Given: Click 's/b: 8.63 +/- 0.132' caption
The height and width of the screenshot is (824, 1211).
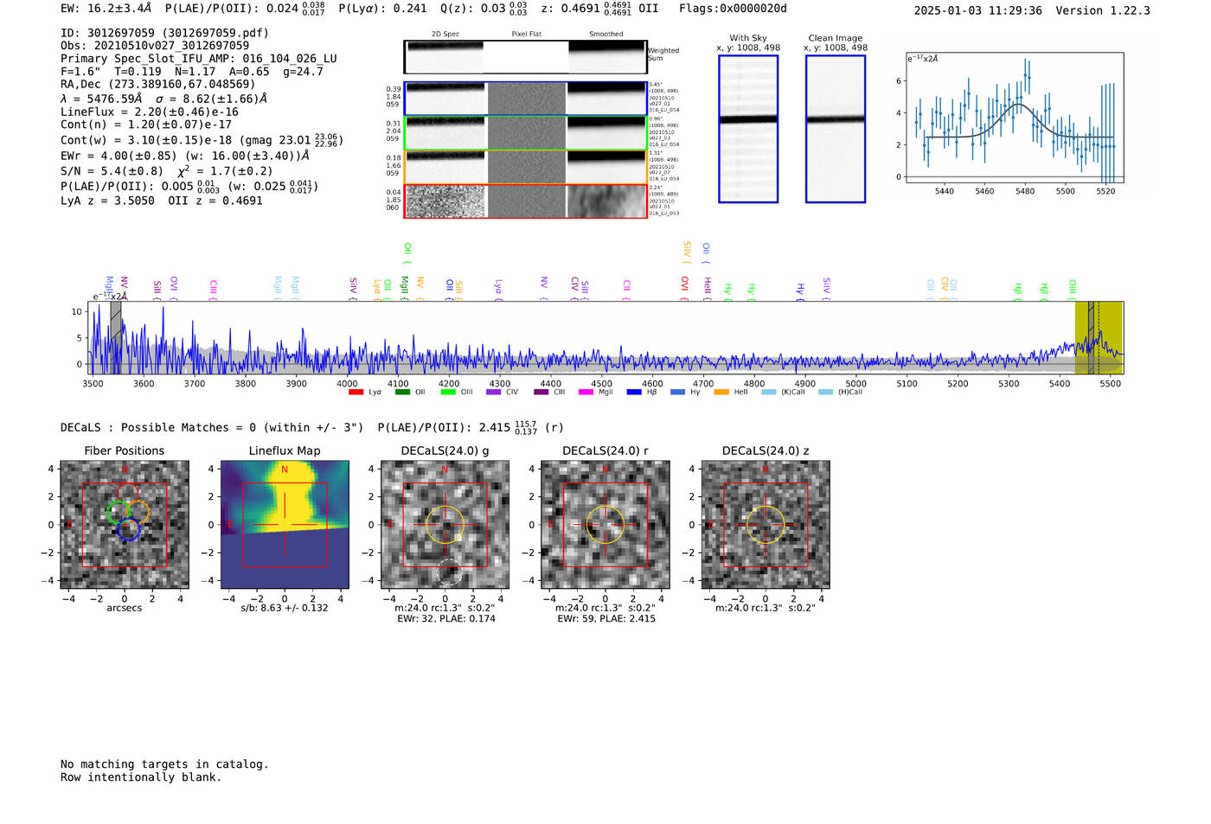Looking at the screenshot, I should point(285,608).
